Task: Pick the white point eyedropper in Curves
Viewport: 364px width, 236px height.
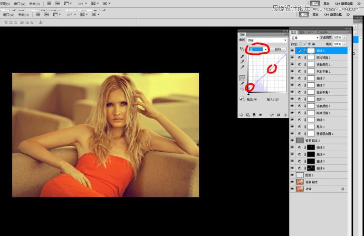Action: (x=242, y=67)
